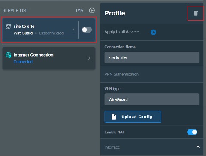This screenshot has width=206, height=156.
Task: Open the VPN type WireGuard selector
Action: click(x=152, y=99)
